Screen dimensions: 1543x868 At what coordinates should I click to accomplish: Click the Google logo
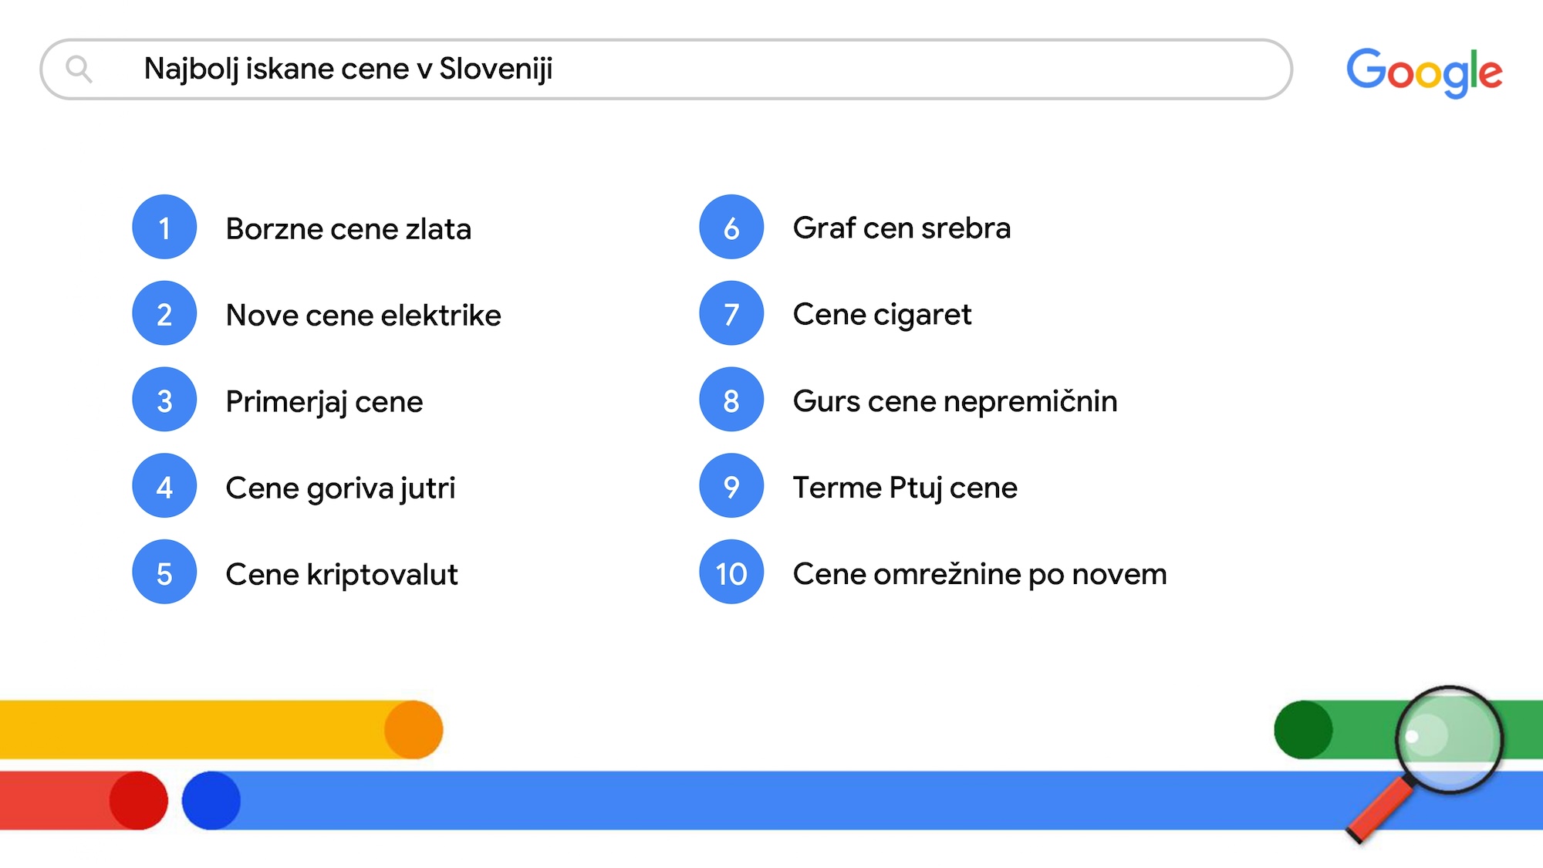click(1424, 72)
